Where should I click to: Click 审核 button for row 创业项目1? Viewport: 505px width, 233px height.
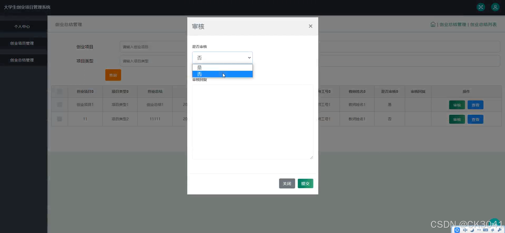click(457, 105)
